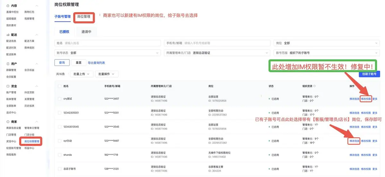Check the row checkbox for cry测试
385x177 pixels.
59,99
